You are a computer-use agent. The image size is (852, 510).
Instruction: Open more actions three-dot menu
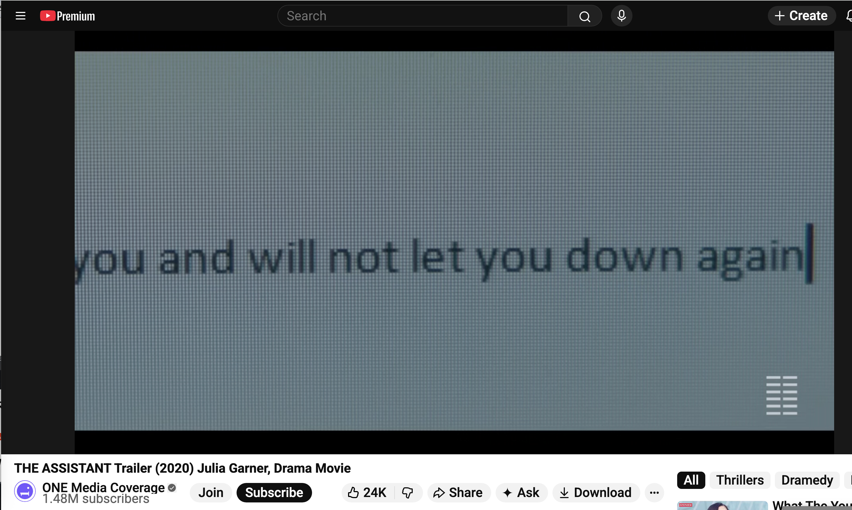tap(654, 492)
